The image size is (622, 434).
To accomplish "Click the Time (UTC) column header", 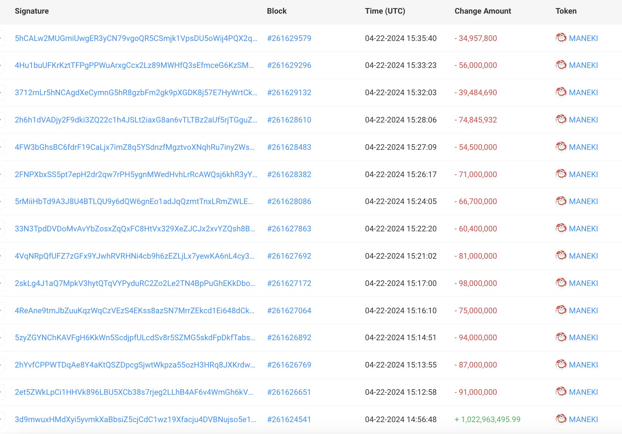I will point(385,11).
